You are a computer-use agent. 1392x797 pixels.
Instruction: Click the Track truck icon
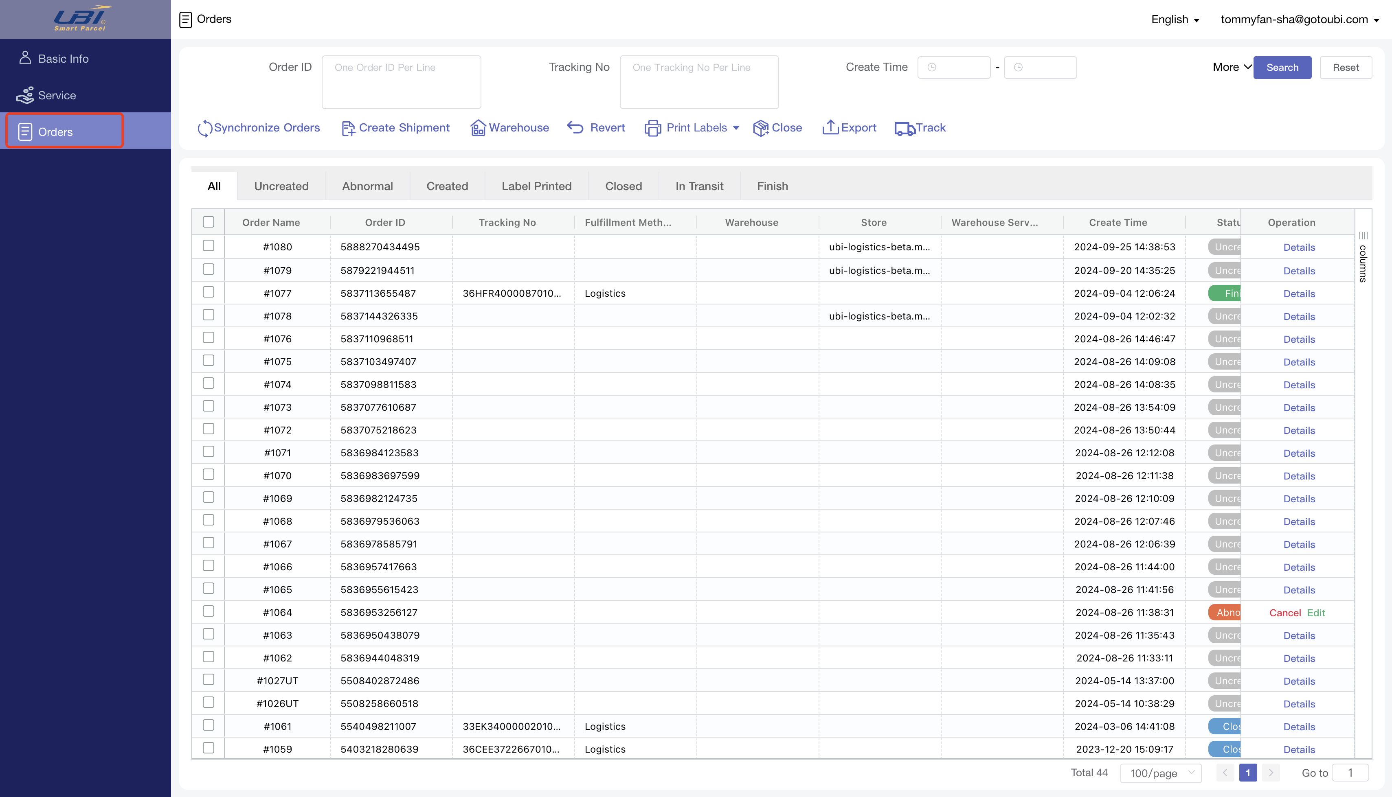(x=905, y=129)
